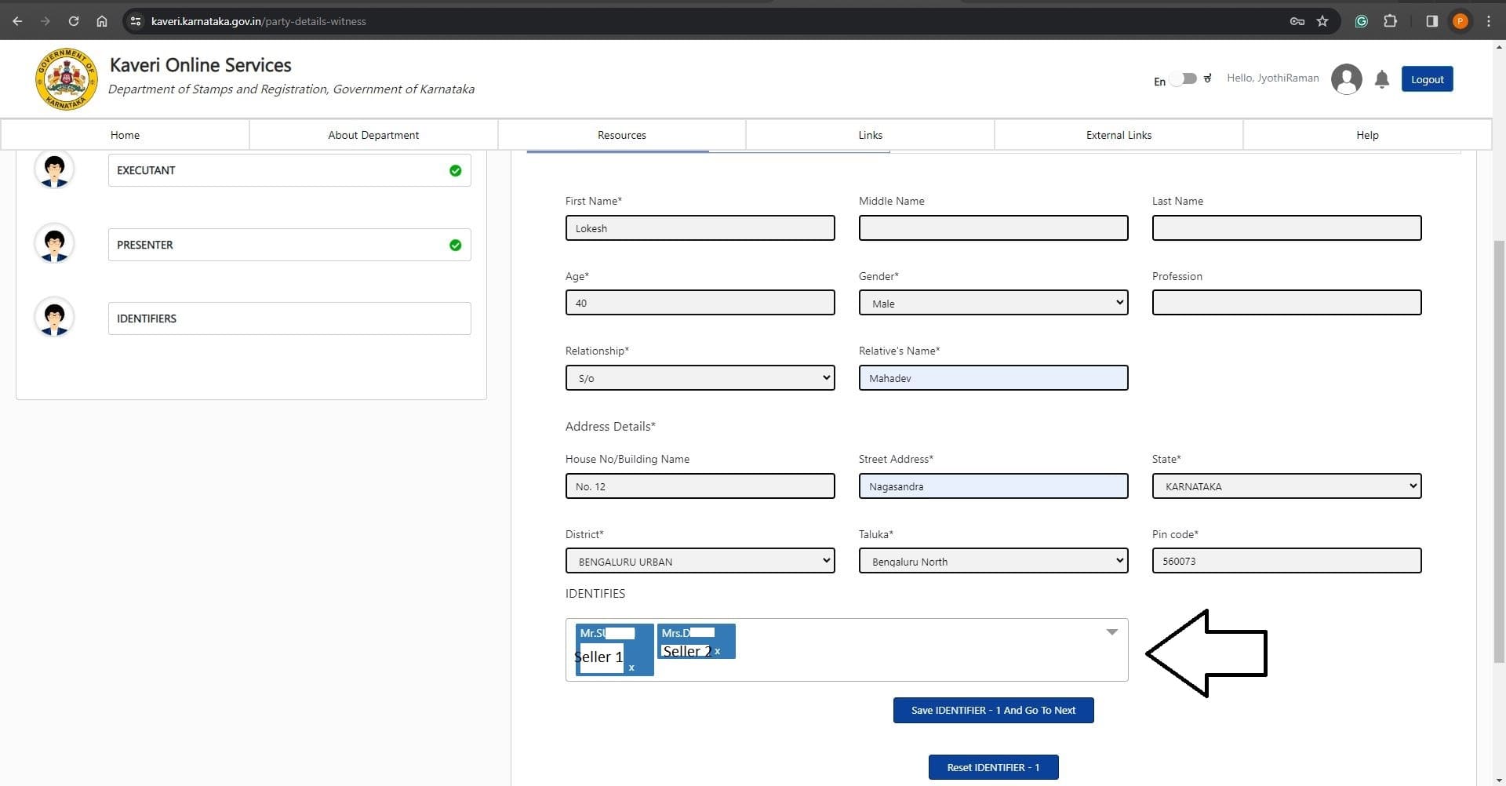Image resolution: width=1506 pixels, height=786 pixels.
Task: Click the Identifiers person avatar icon
Action: pos(54,318)
